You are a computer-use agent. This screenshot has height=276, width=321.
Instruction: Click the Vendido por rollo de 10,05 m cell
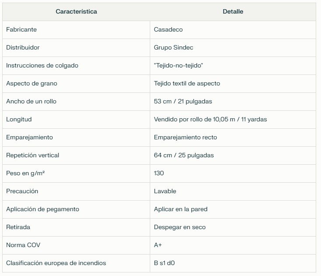pos(233,119)
